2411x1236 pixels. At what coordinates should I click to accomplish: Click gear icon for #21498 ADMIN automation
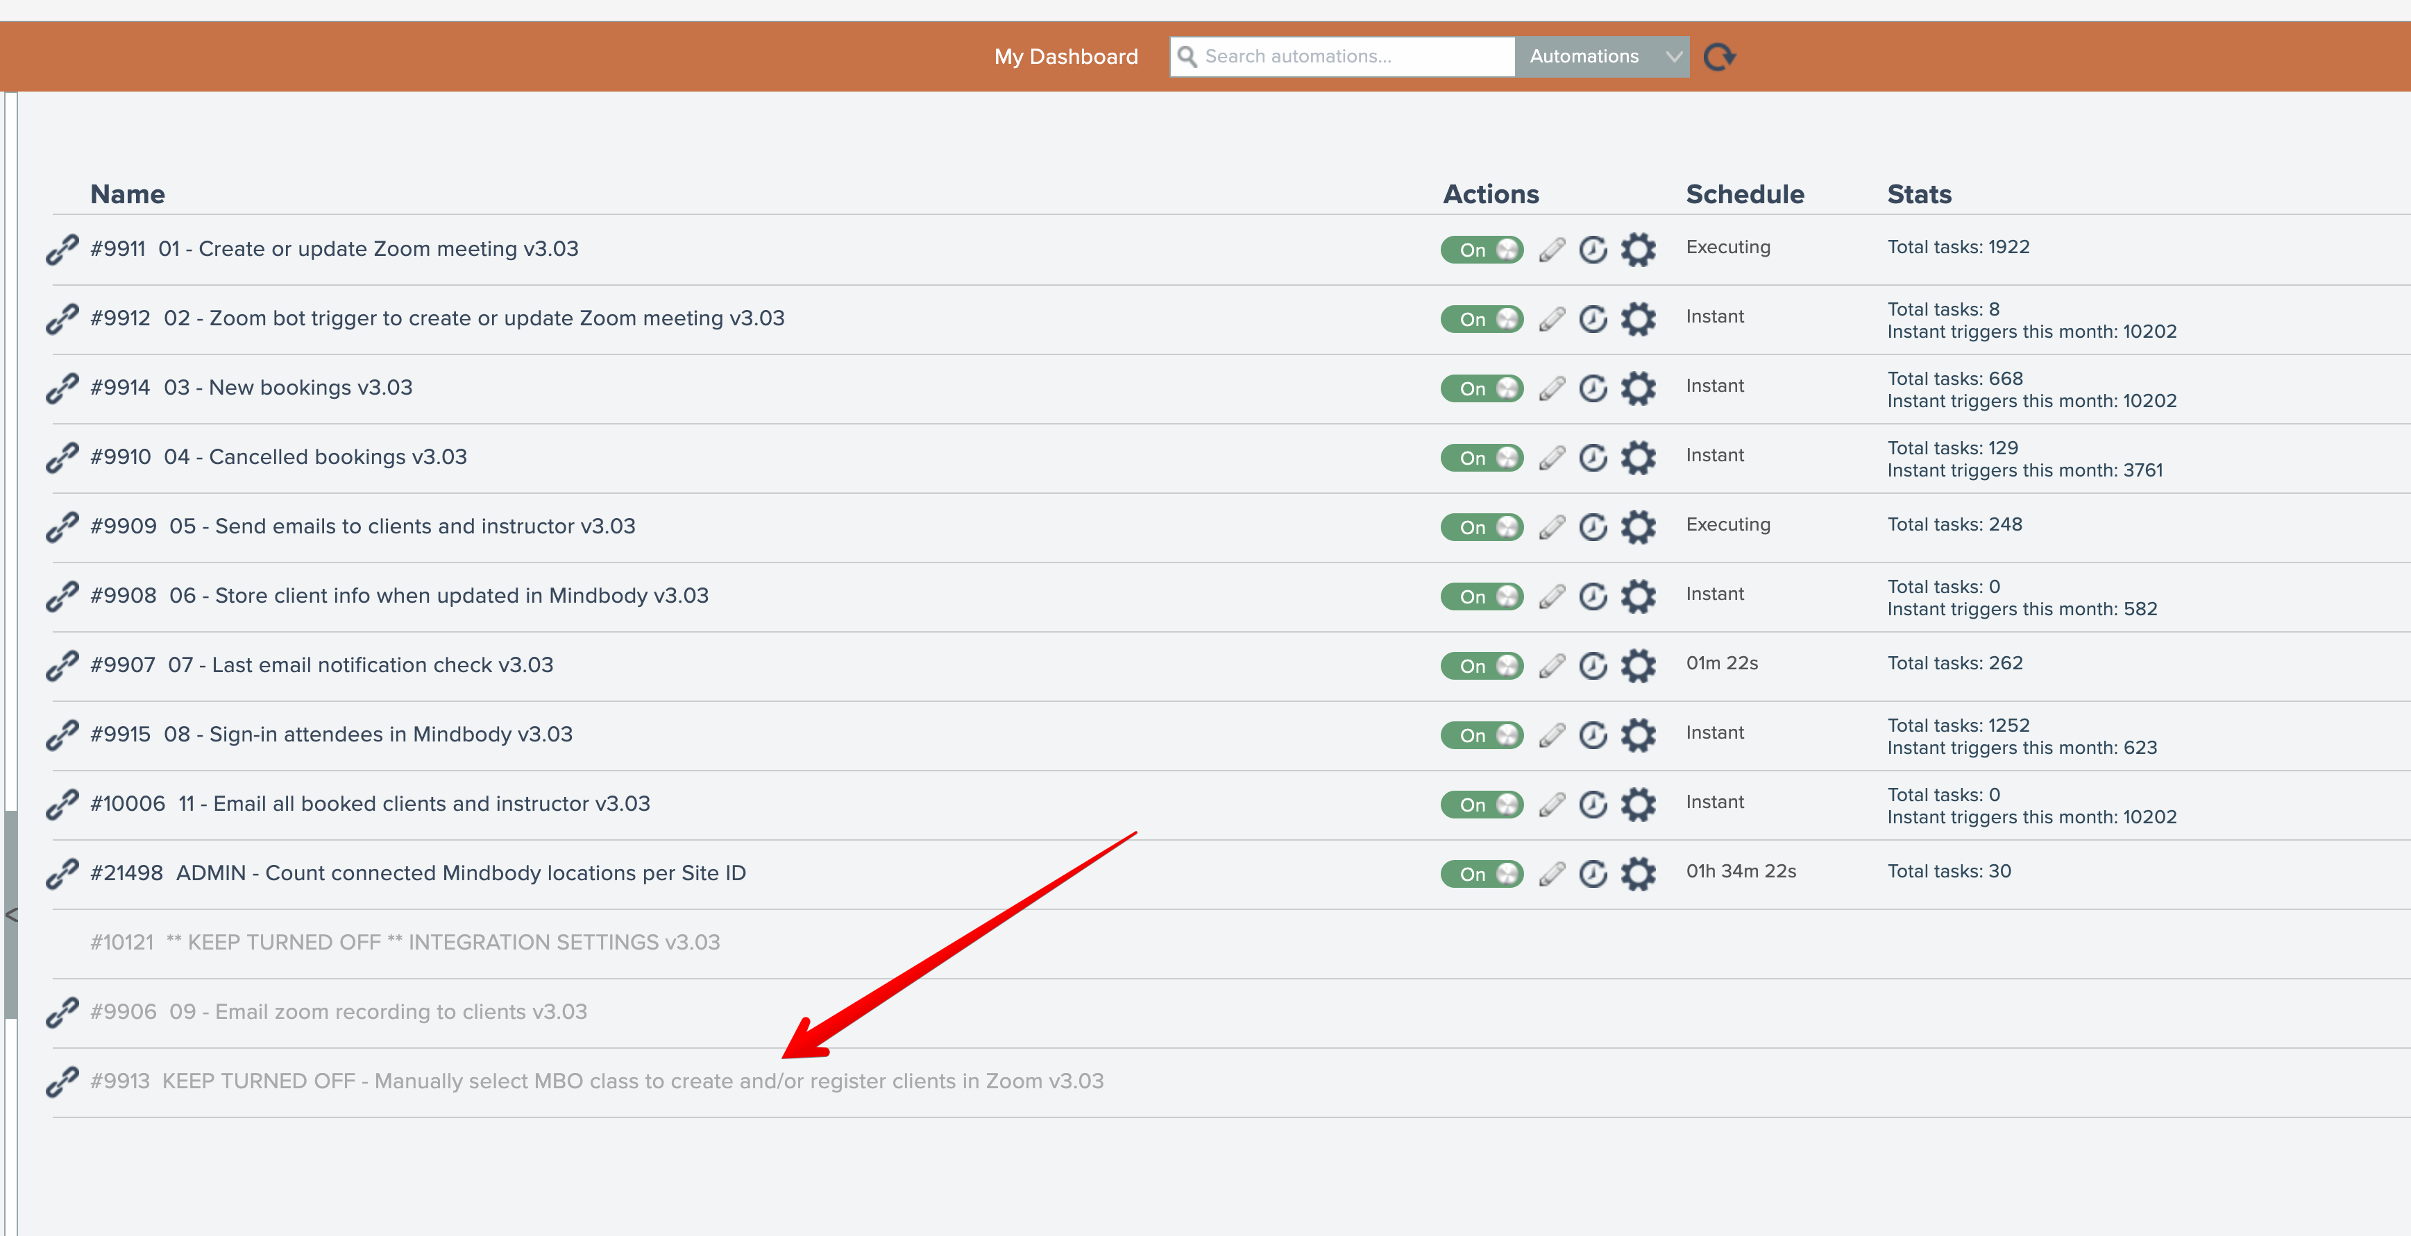1638,874
